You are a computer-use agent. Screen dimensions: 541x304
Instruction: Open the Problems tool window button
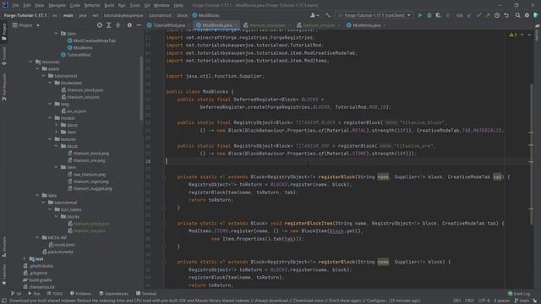coord(80,294)
